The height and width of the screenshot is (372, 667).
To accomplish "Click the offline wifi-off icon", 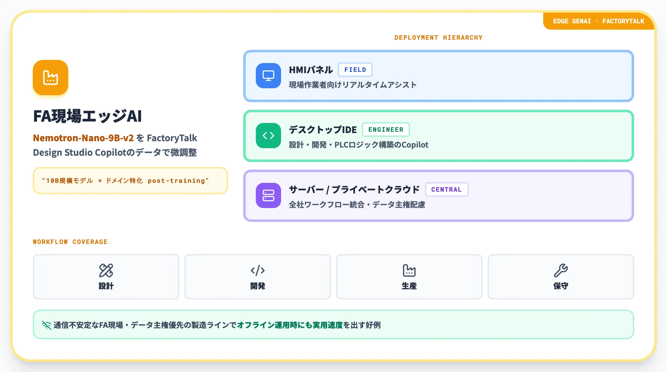I will point(46,325).
